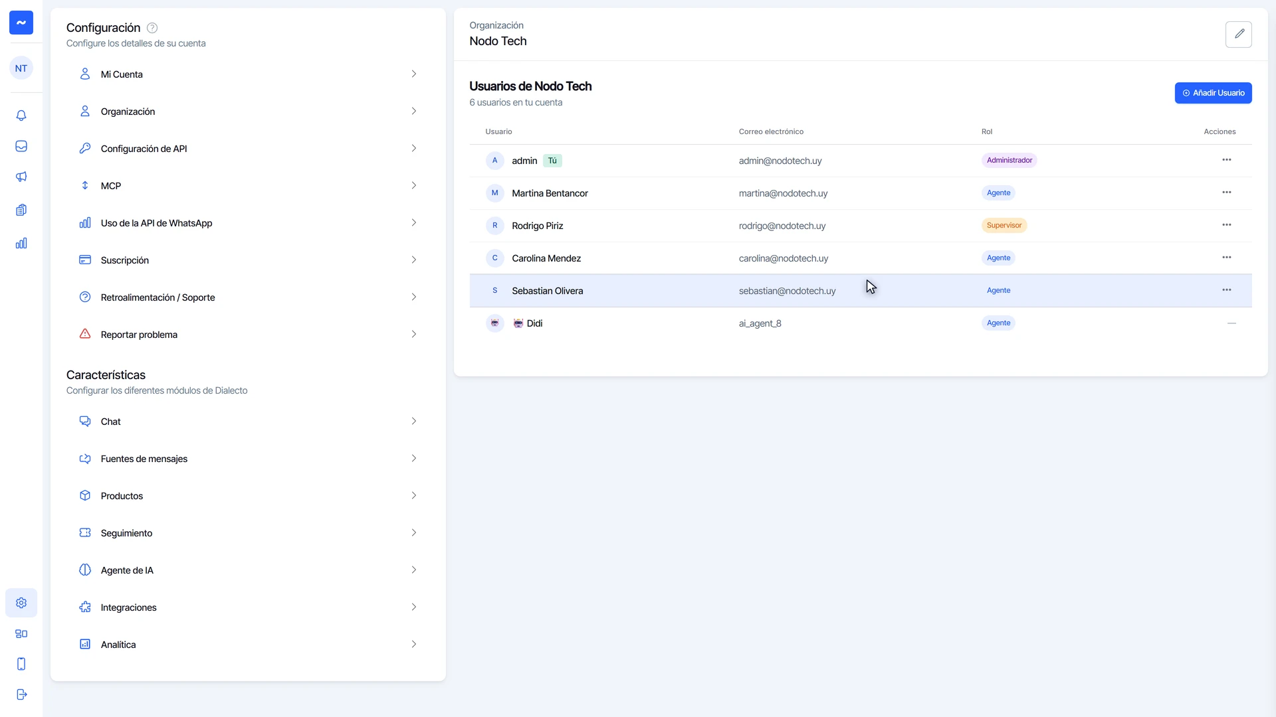Expand MCP chevron arrow

[413, 185]
